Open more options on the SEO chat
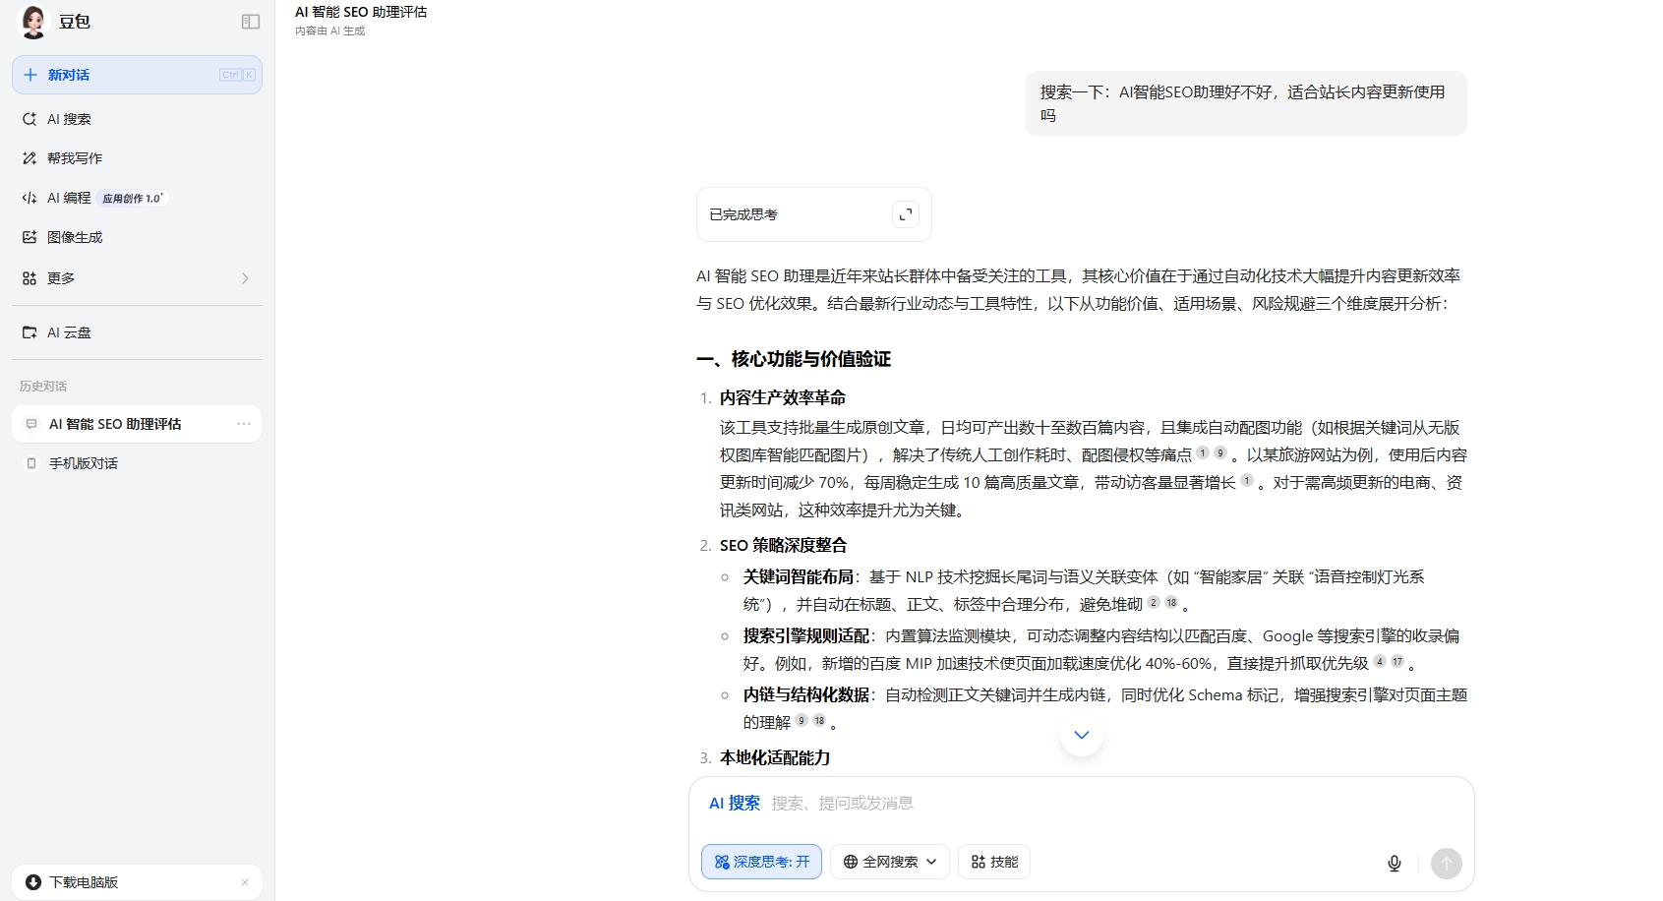The width and height of the screenshot is (1663, 901). point(243,423)
